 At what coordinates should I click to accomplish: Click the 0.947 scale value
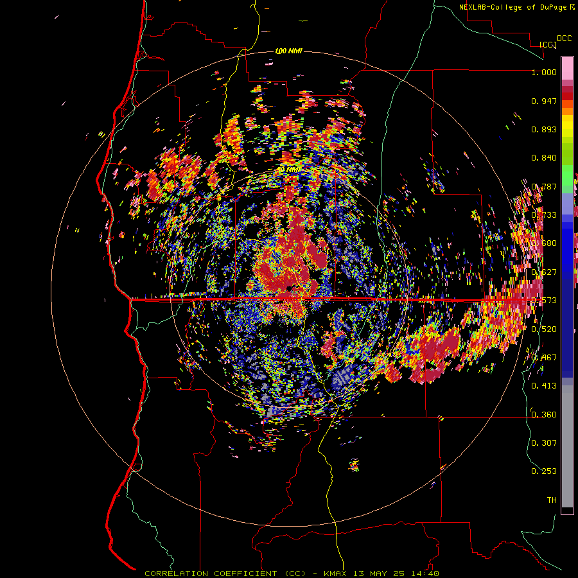coord(544,101)
